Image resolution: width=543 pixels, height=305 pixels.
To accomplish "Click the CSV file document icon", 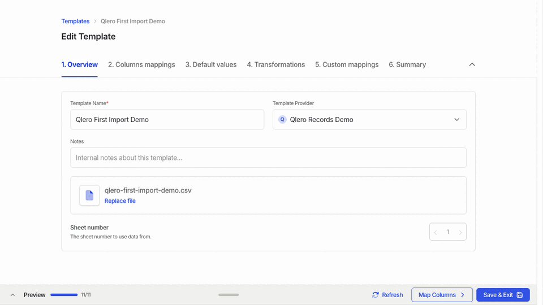I will 89,195.
